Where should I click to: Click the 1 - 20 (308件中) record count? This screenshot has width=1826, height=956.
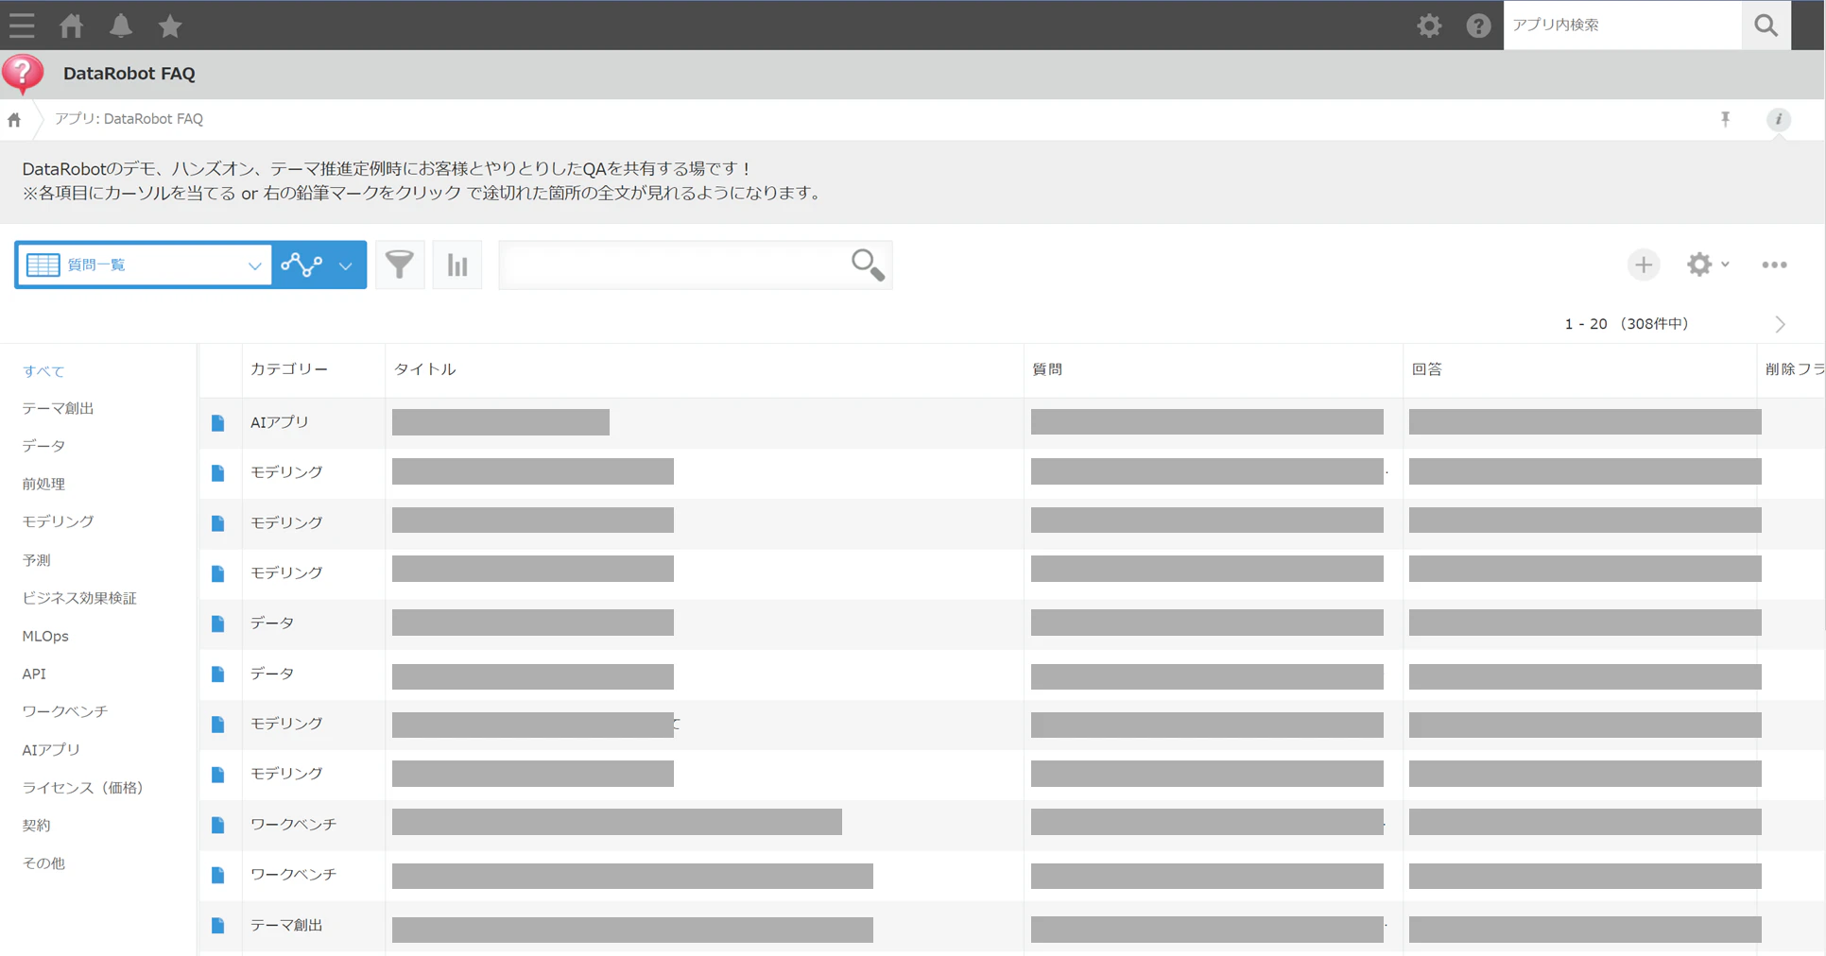(1627, 324)
